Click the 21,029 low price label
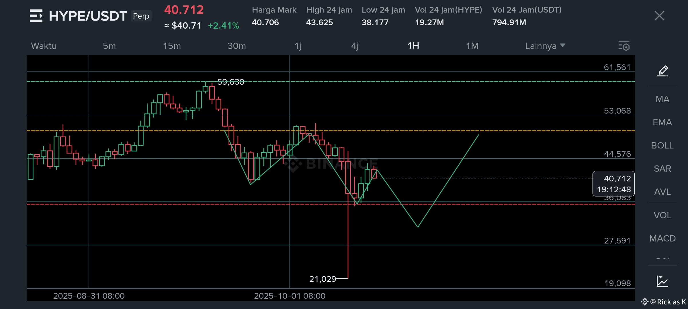The image size is (688, 309). pyautogui.click(x=322, y=279)
